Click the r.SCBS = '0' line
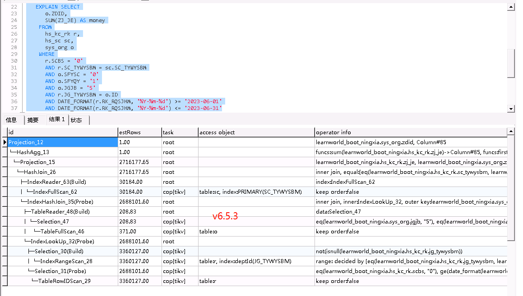 [x=64, y=61]
